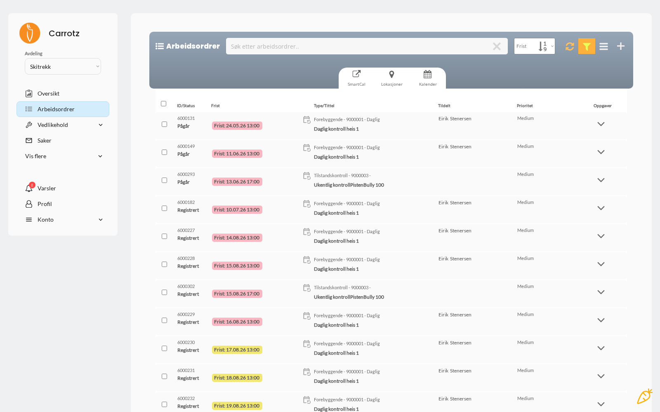Tick checkbox for order 6000149
Image resolution: width=660 pixels, height=412 pixels.
pyautogui.click(x=164, y=152)
